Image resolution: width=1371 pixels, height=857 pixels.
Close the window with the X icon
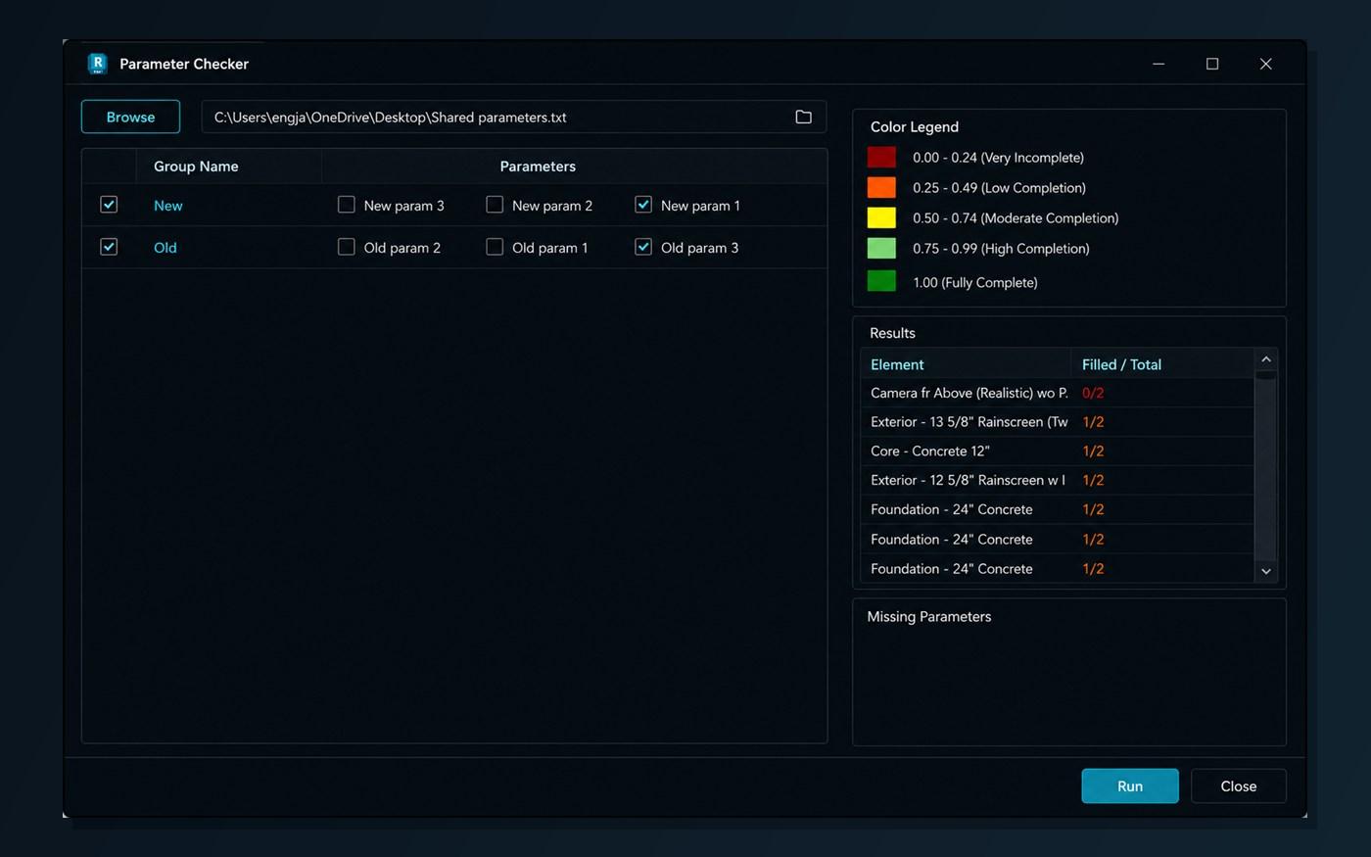coord(1266,64)
